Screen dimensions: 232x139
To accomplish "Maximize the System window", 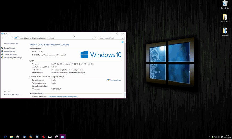I will coord(117,34).
